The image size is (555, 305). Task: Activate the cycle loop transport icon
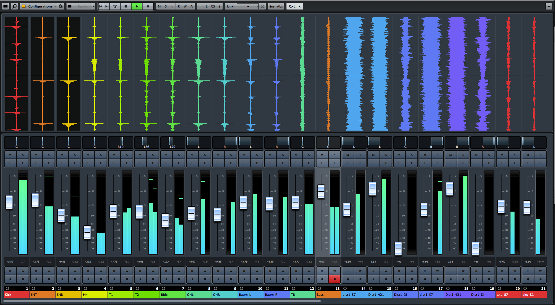point(115,6)
